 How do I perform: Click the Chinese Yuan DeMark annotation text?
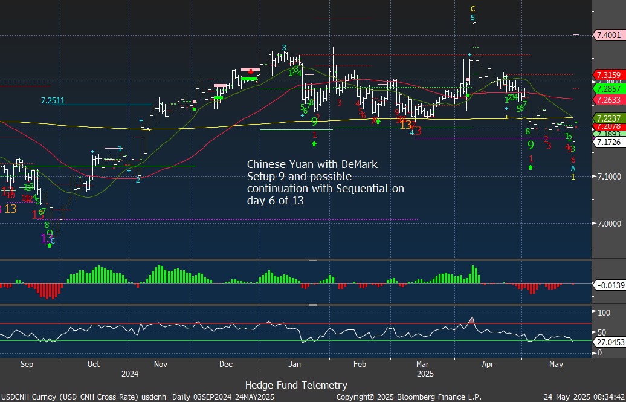(325, 182)
